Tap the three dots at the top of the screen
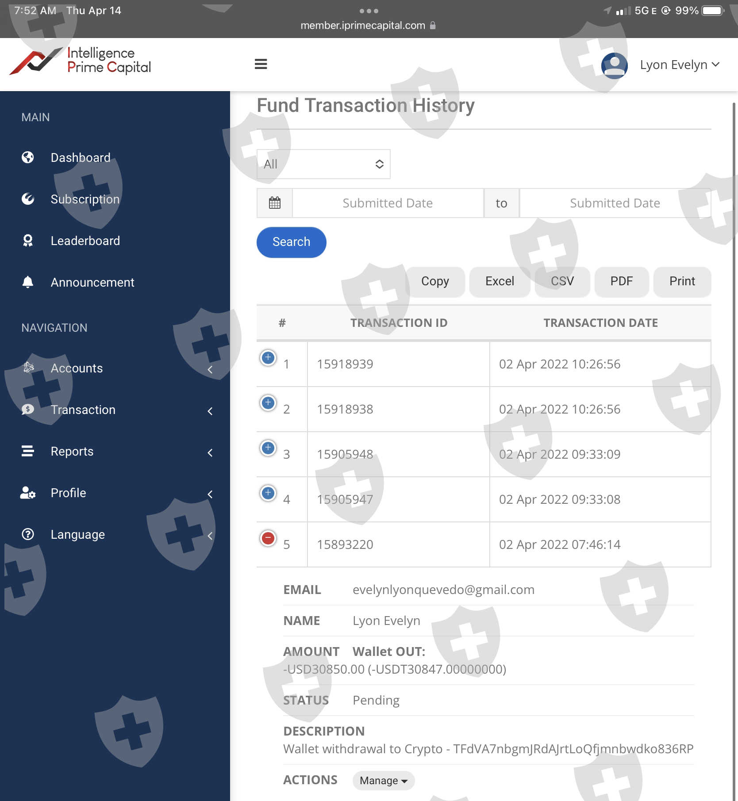The width and height of the screenshot is (738, 801). pos(369,11)
